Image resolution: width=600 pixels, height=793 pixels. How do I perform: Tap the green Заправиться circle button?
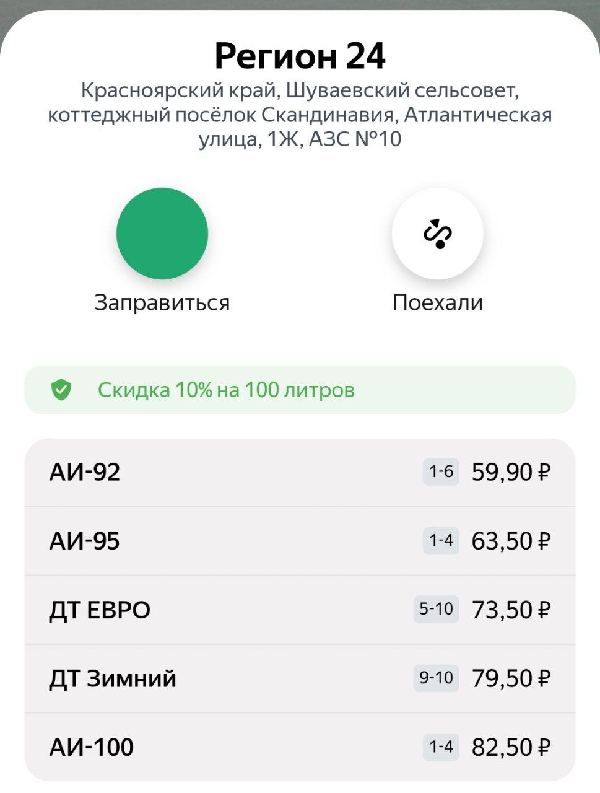click(x=162, y=234)
